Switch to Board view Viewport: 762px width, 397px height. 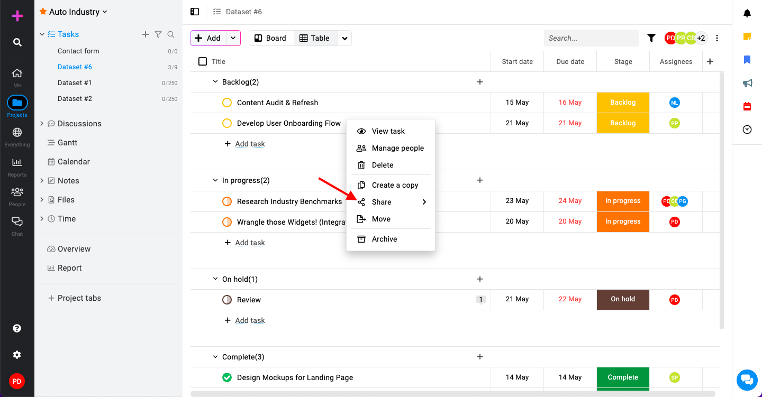(x=271, y=38)
